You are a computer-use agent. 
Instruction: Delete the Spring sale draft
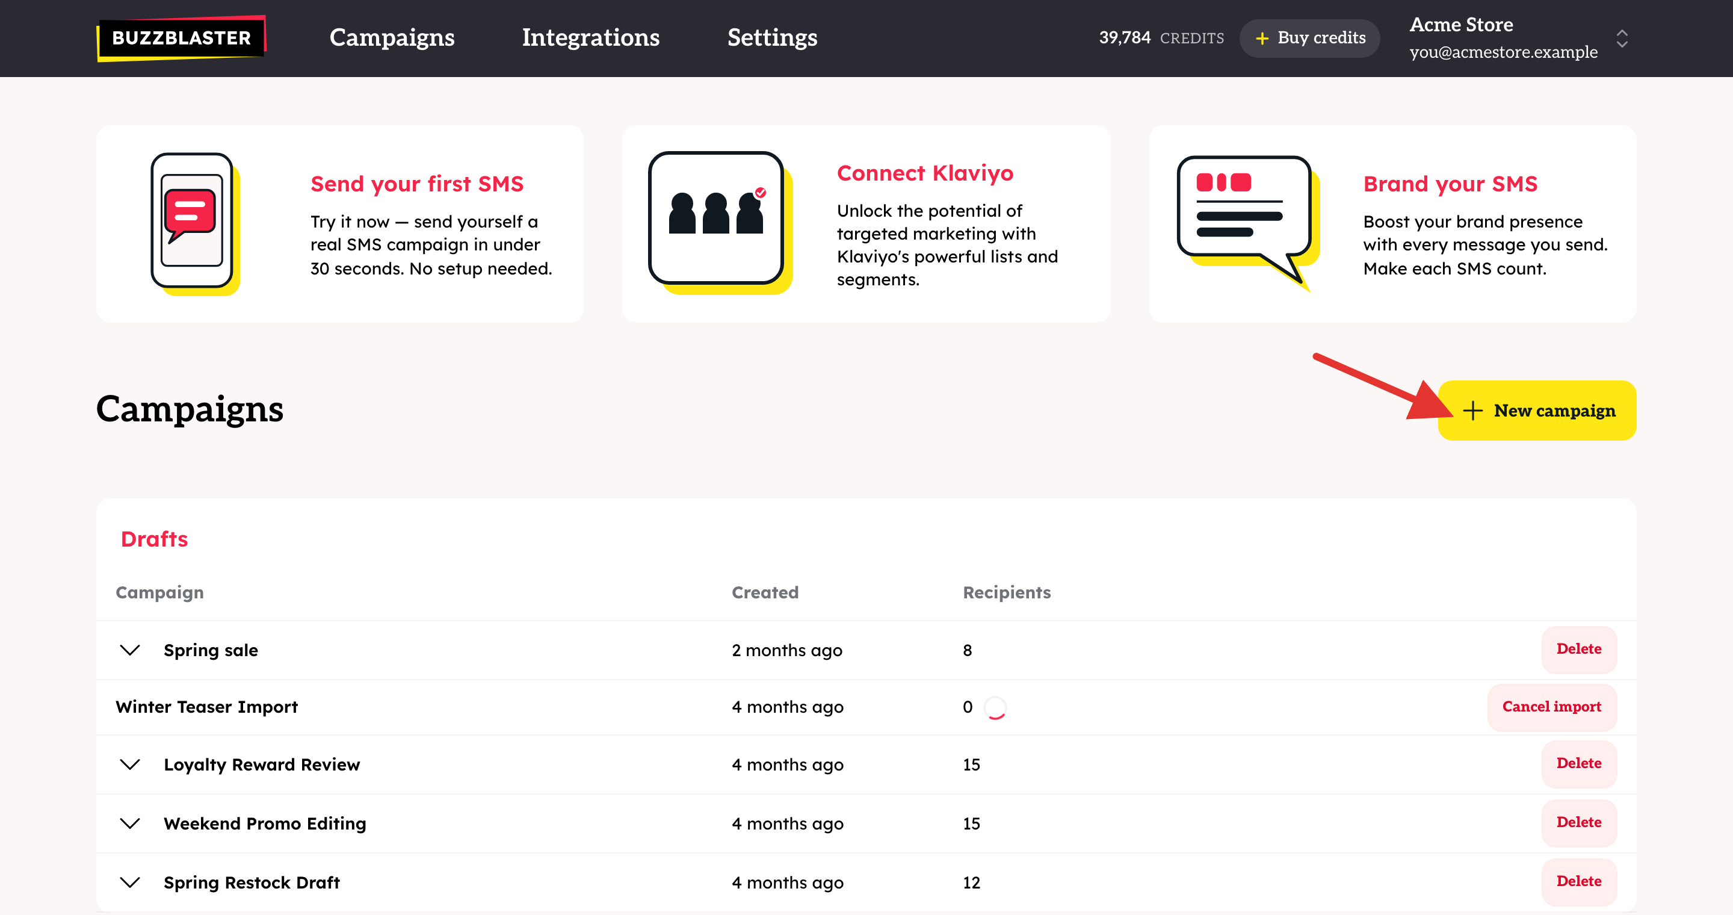point(1579,650)
